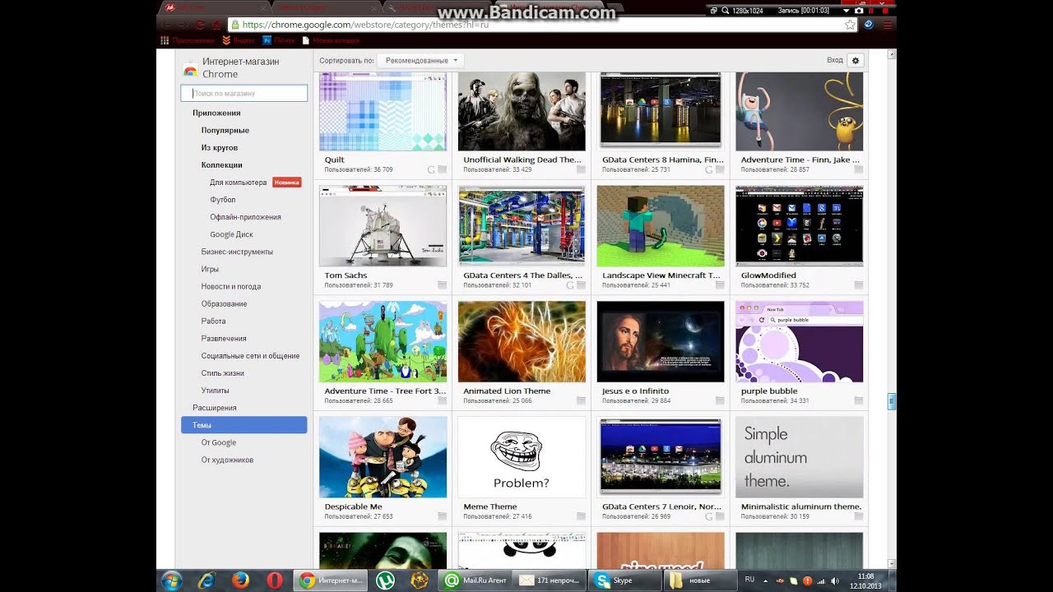
Task: Open the Minimalistic aluminum theme thumbnail
Action: [799, 457]
